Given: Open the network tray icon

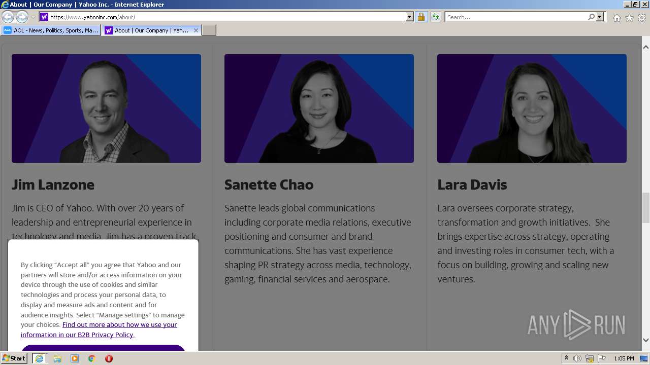Looking at the screenshot, I should pyautogui.click(x=590, y=358).
